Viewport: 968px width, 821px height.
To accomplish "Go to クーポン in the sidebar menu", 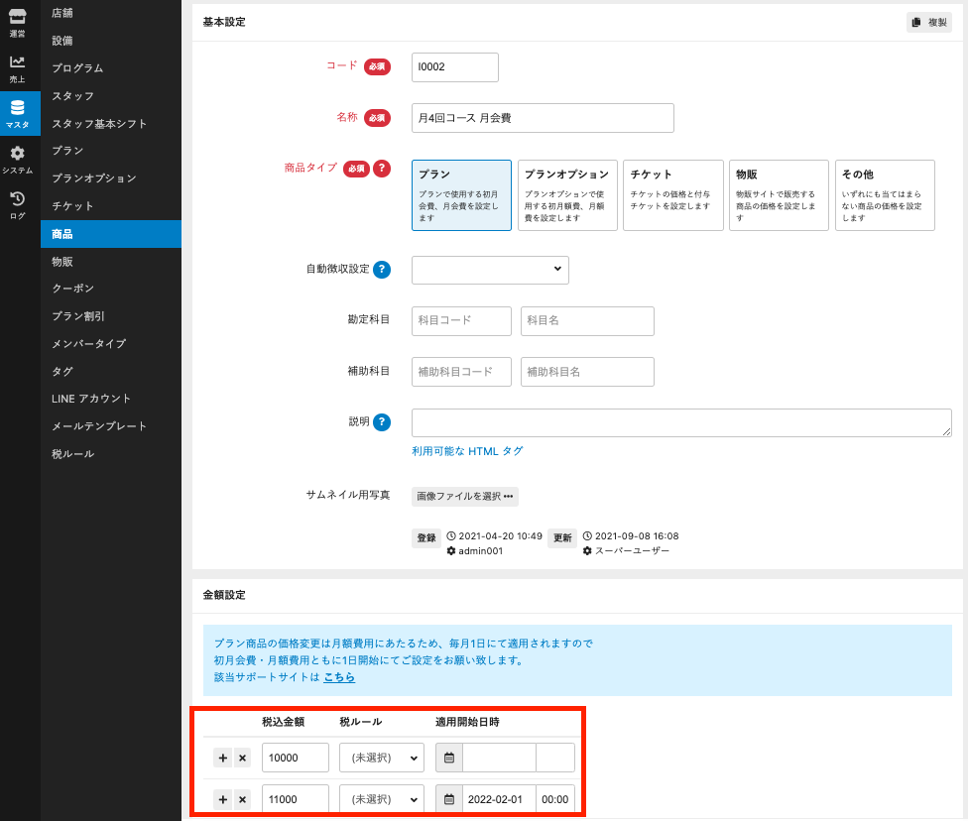I will [73, 289].
